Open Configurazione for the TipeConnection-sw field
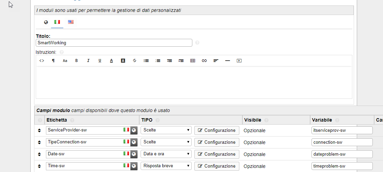Viewport: 383px width, 172px height. (217, 142)
